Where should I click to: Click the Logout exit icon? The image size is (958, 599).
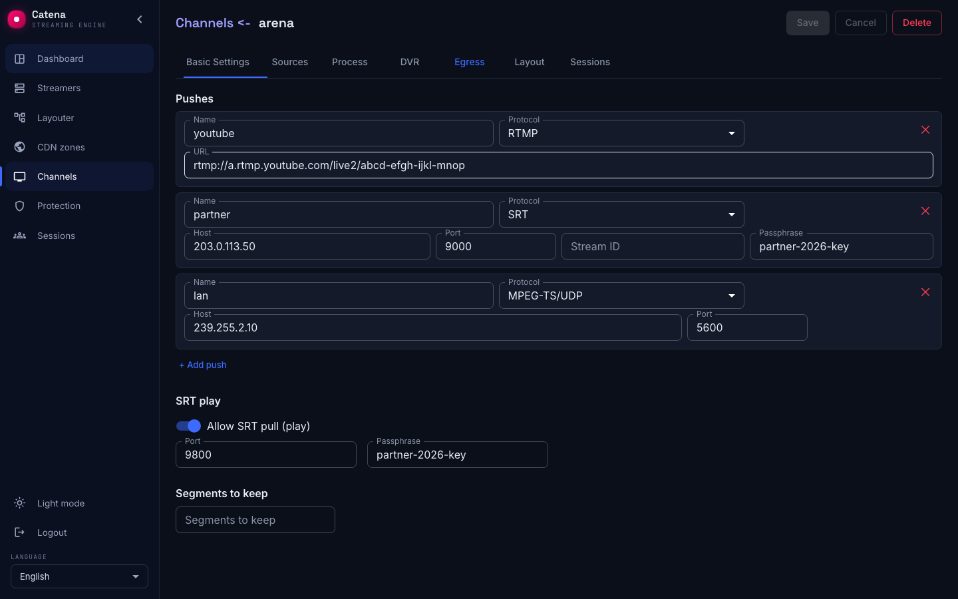point(20,532)
